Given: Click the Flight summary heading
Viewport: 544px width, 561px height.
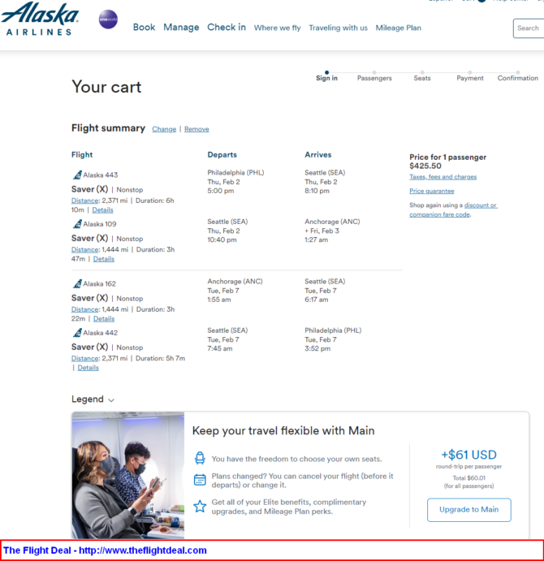Looking at the screenshot, I should coord(108,128).
